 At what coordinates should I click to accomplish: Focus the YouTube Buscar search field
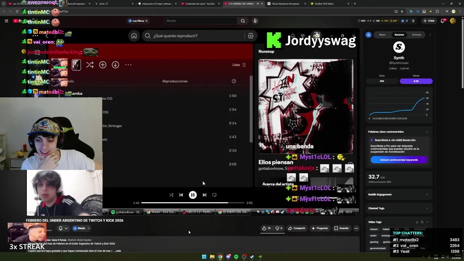(x=201, y=21)
